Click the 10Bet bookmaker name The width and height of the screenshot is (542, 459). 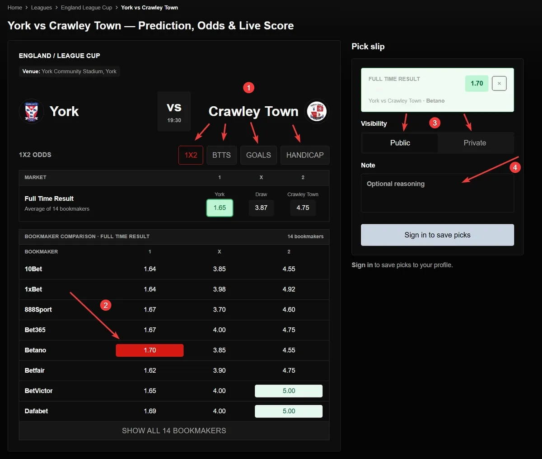33,269
